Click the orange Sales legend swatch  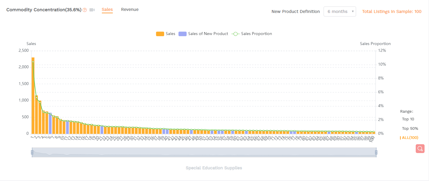pyautogui.click(x=160, y=34)
